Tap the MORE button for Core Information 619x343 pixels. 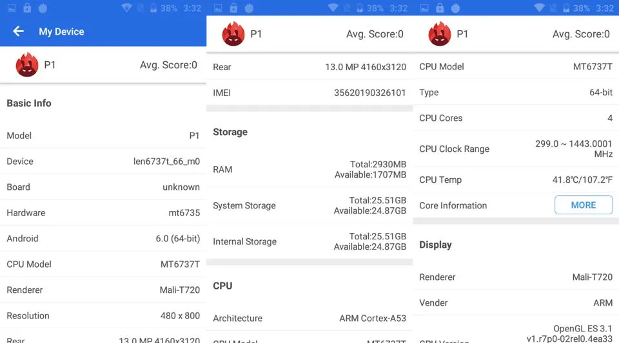click(584, 205)
